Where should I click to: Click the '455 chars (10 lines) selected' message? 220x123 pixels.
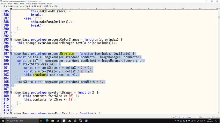[9, 117]
